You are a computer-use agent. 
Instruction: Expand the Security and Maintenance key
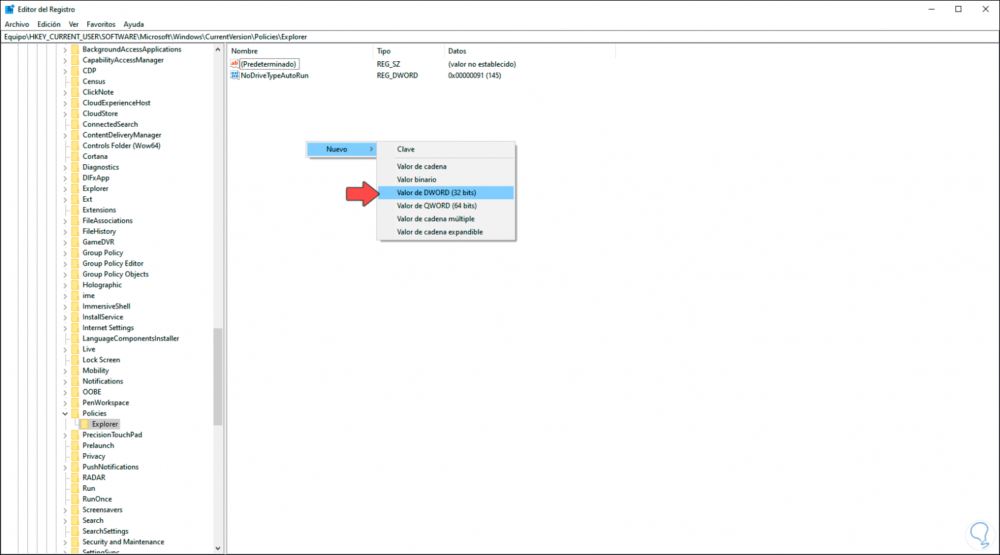tap(65, 542)
